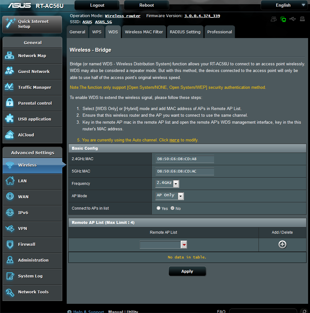
Task: Open Traffic Manager menu item label
Action: pos(35,87)
